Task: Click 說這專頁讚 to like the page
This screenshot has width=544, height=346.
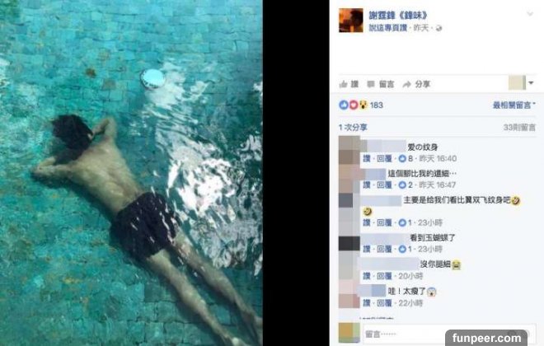Action: click(x=387, y=28)
